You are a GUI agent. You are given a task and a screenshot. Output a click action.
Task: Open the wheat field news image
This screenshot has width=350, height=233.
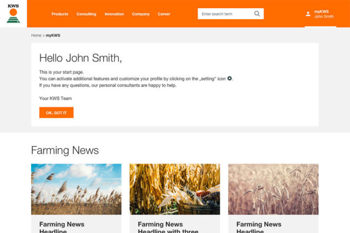(x=273, y=189)
